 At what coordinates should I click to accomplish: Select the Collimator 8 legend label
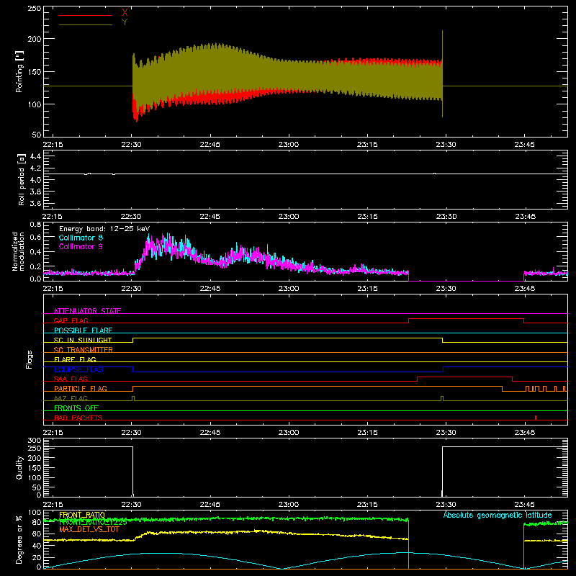click(x=81, y=238)
